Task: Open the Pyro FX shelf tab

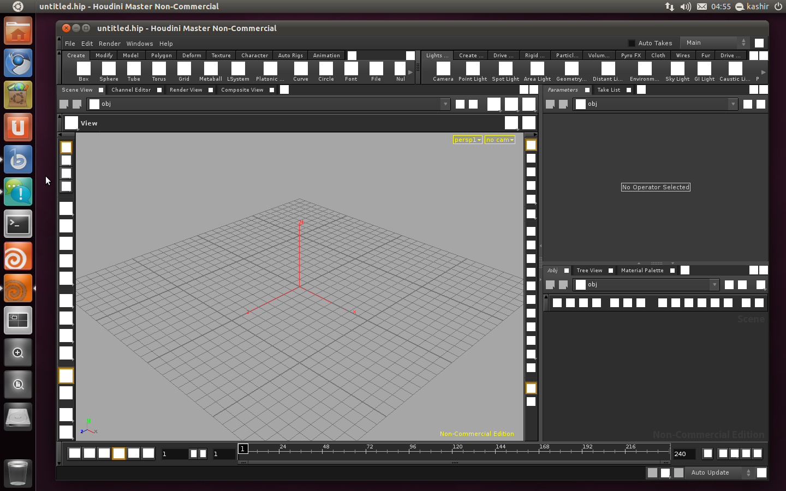Action: click(631, 55)
